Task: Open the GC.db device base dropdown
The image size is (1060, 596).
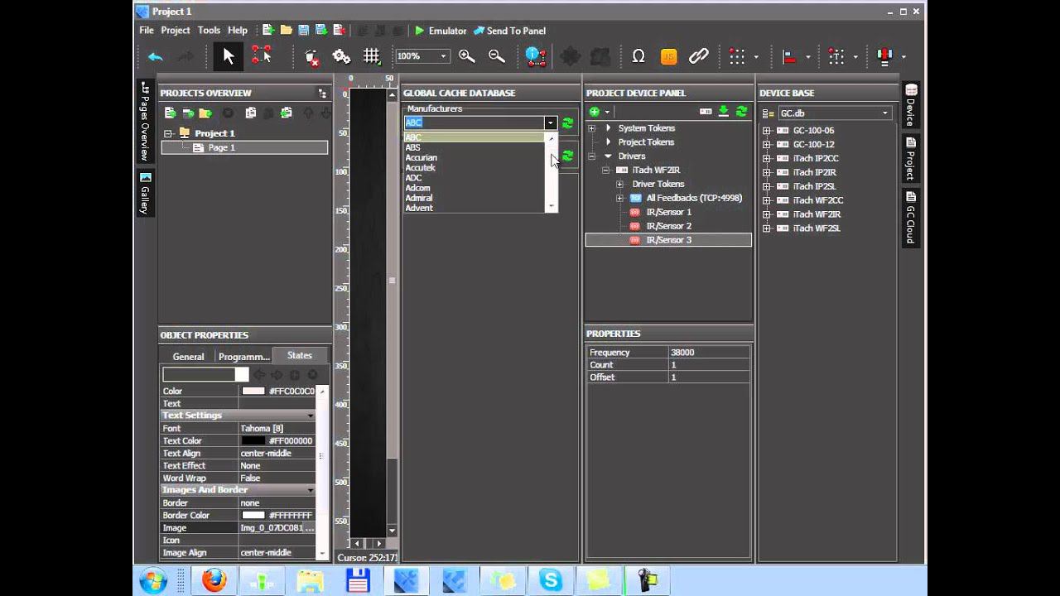Action: pos(884,113)
